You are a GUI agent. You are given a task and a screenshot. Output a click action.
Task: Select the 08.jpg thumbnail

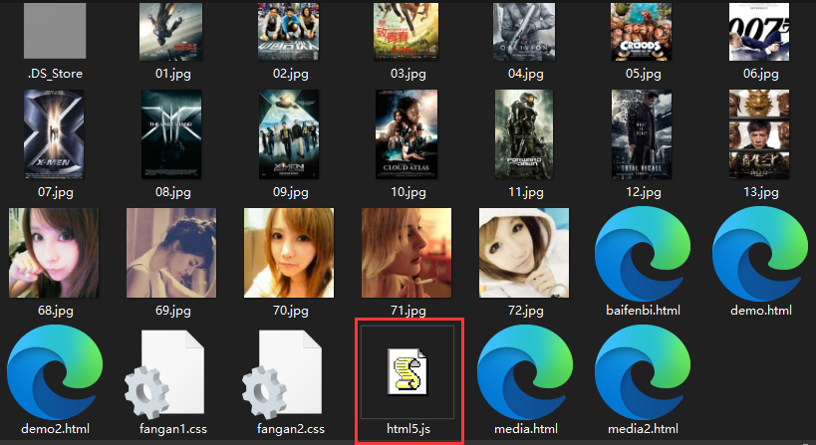point(171,134)
